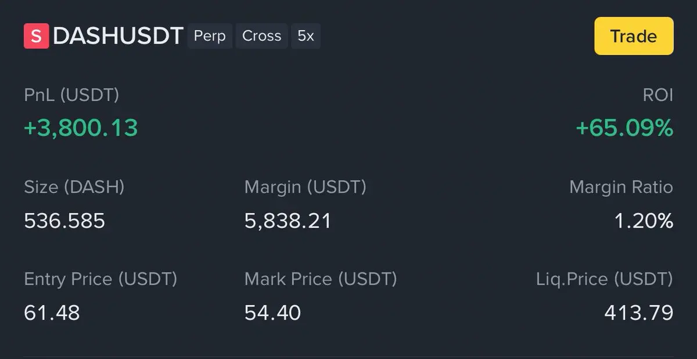Select the 61.48 entry price value

click(x=52, y=313)
